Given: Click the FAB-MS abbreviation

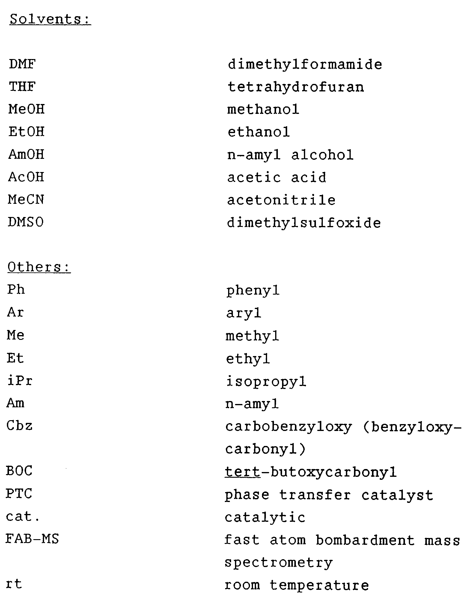Looking at the screenshot, I should point(32,539).
